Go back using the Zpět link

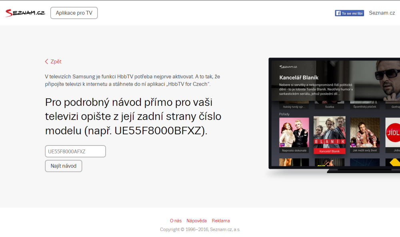(x=53, y=62)
